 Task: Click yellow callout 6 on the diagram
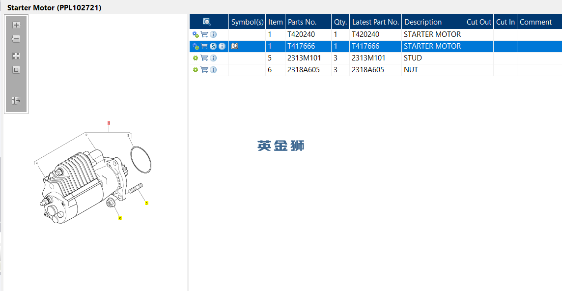[x=120, y=218]
